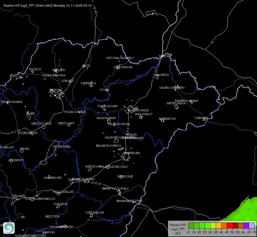
Task: Click the KISUJSZALLAS town label
Action: click(x=64, y=192)
